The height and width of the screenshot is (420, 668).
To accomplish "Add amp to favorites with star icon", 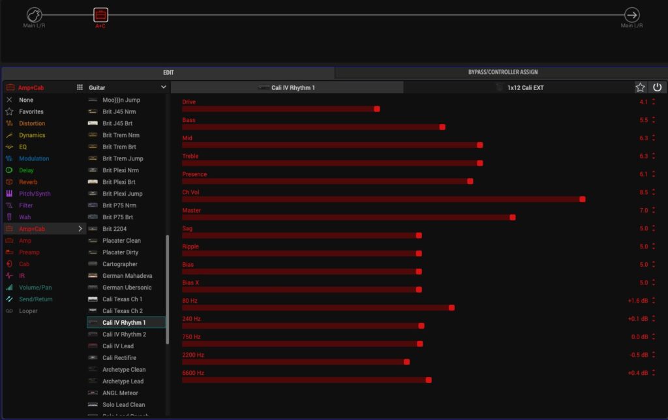I will (641, 87).
